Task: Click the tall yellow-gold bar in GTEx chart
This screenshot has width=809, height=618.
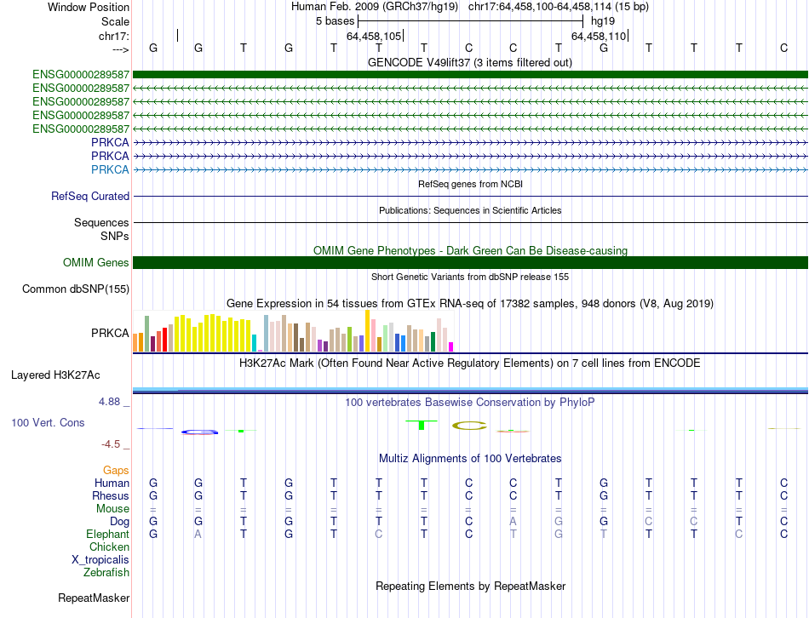Action: (367, 330)
